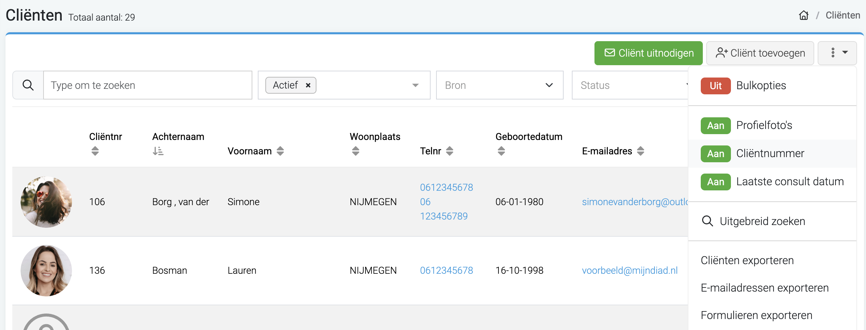The width and height of the screenshot is (866, 330).
Task: Open the Bron dropdown
Action: (x=500, y=85)
